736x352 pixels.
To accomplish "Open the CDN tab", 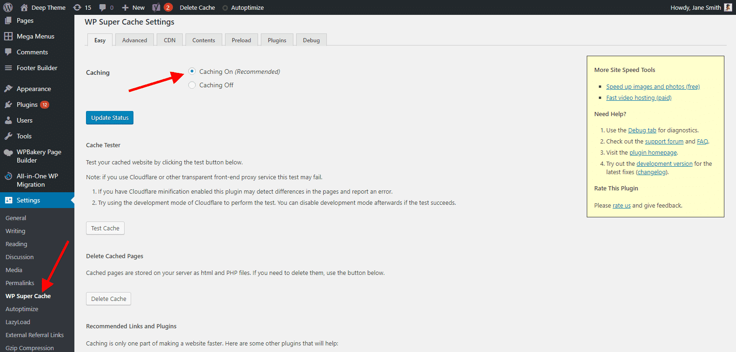I will [x=170, y=40].
